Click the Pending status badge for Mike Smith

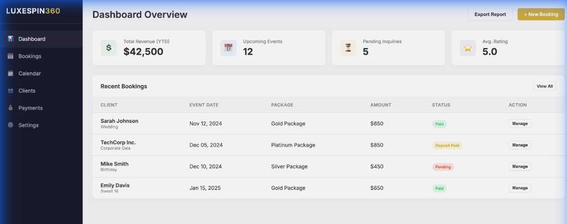443,167
